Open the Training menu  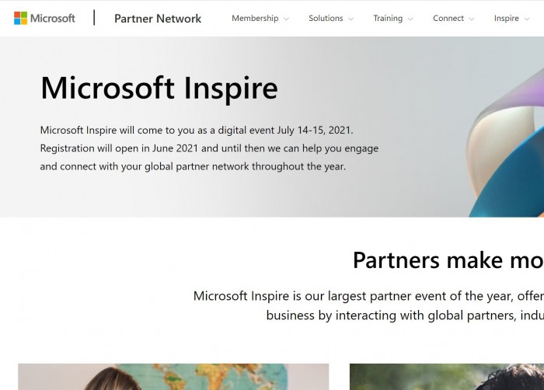pos(388,19)
